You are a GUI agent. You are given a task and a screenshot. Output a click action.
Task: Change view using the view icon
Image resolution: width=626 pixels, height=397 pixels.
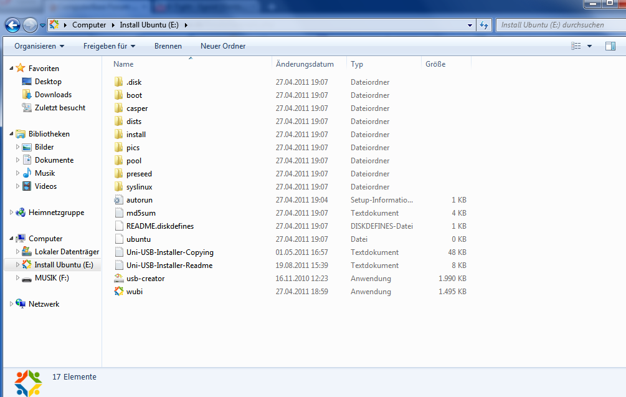[x=576, y=46]
